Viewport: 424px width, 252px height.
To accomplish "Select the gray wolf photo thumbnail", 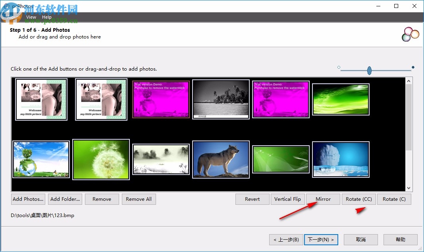I will 221,159.
